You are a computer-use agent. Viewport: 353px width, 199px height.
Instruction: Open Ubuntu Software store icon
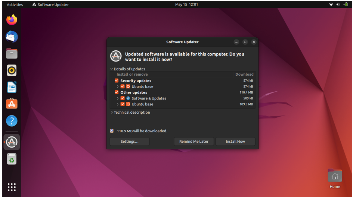[x=12, y=104]
